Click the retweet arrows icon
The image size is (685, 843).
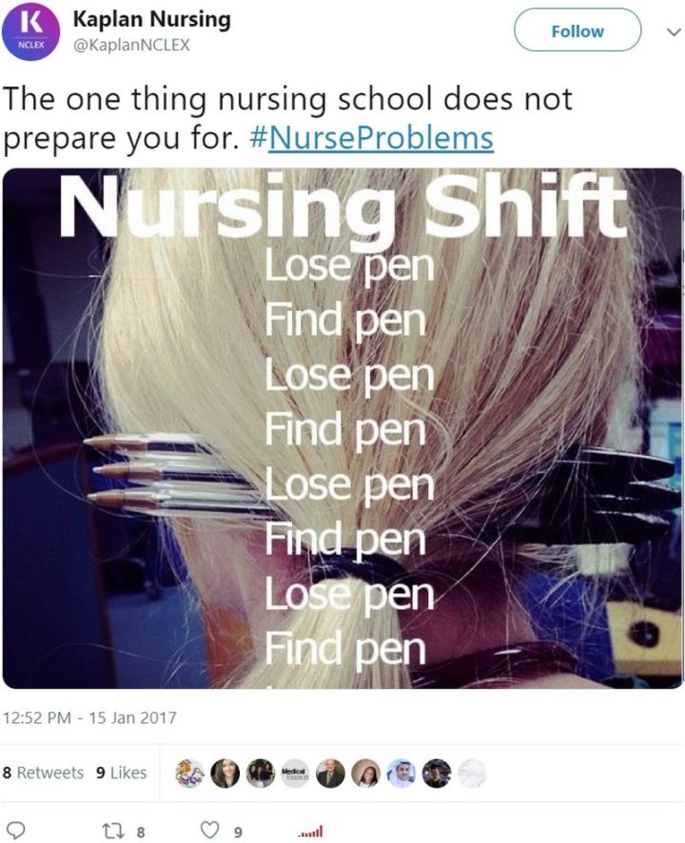[112, 832]
